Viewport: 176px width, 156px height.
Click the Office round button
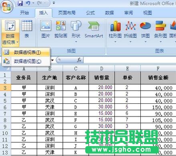click(x=7, y=7)
